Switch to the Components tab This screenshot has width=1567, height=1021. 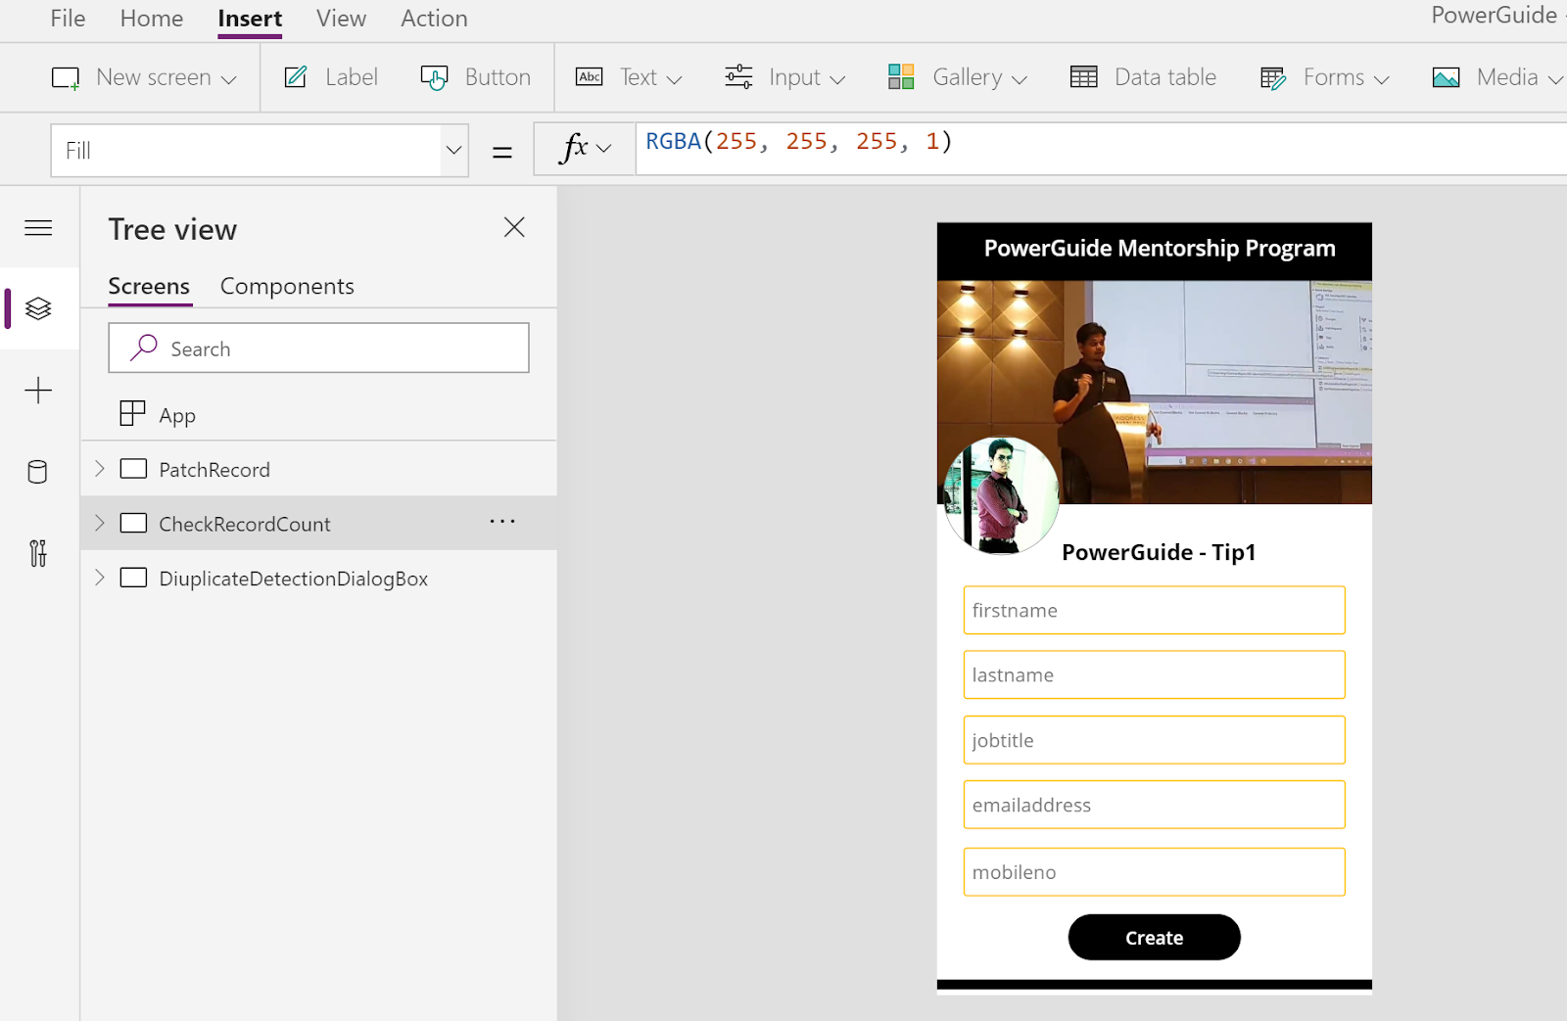[x=287, y=286]
